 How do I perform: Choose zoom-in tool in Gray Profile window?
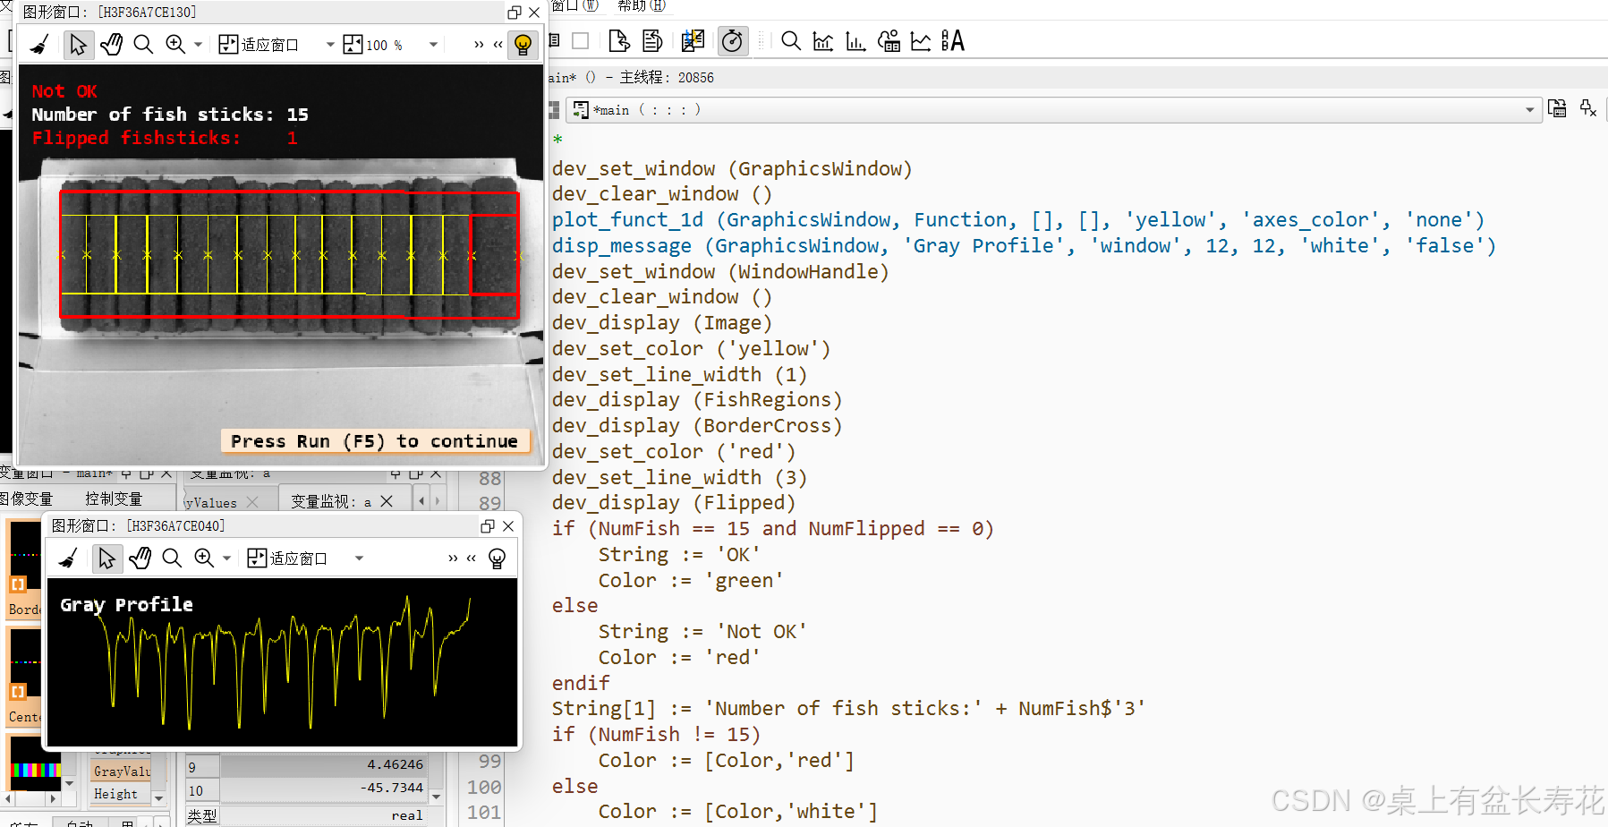(204, 558)
